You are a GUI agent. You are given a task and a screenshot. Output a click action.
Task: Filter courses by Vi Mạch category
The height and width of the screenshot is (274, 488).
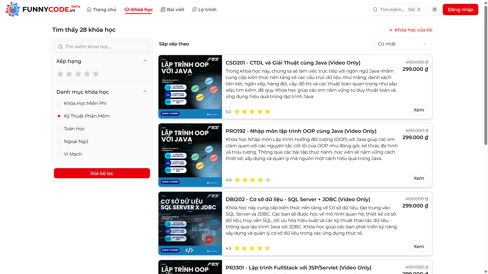59,154
